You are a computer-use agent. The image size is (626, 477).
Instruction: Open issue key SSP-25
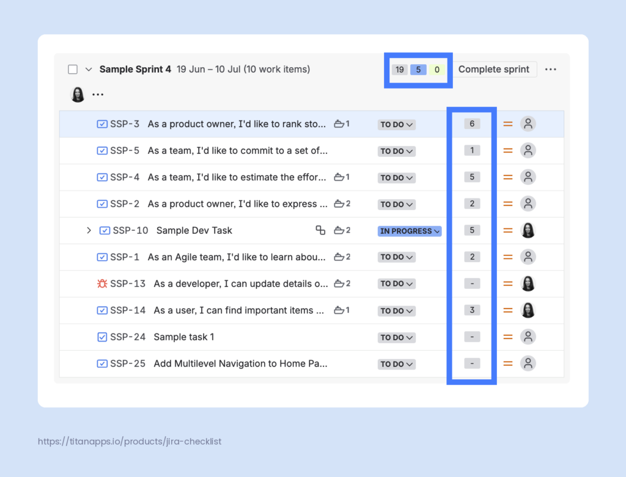[x=128, y=364]
